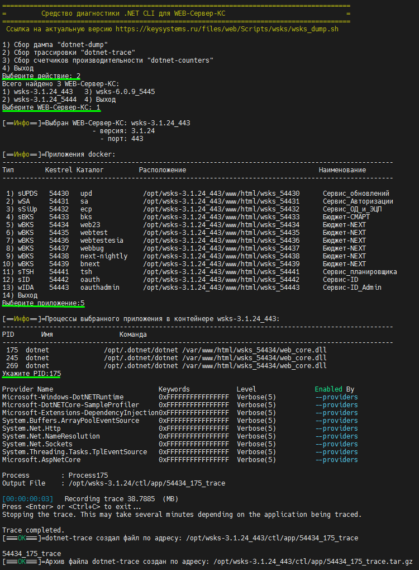Click provider Microsoft-Windows-DotNETRuntime
The height and width of the screenshot is (570, 419).
[63, 397]
